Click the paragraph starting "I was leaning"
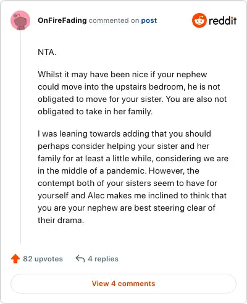The height and width of the screenshot is (304, 247). pyautogui.click(x=133, y=177)
